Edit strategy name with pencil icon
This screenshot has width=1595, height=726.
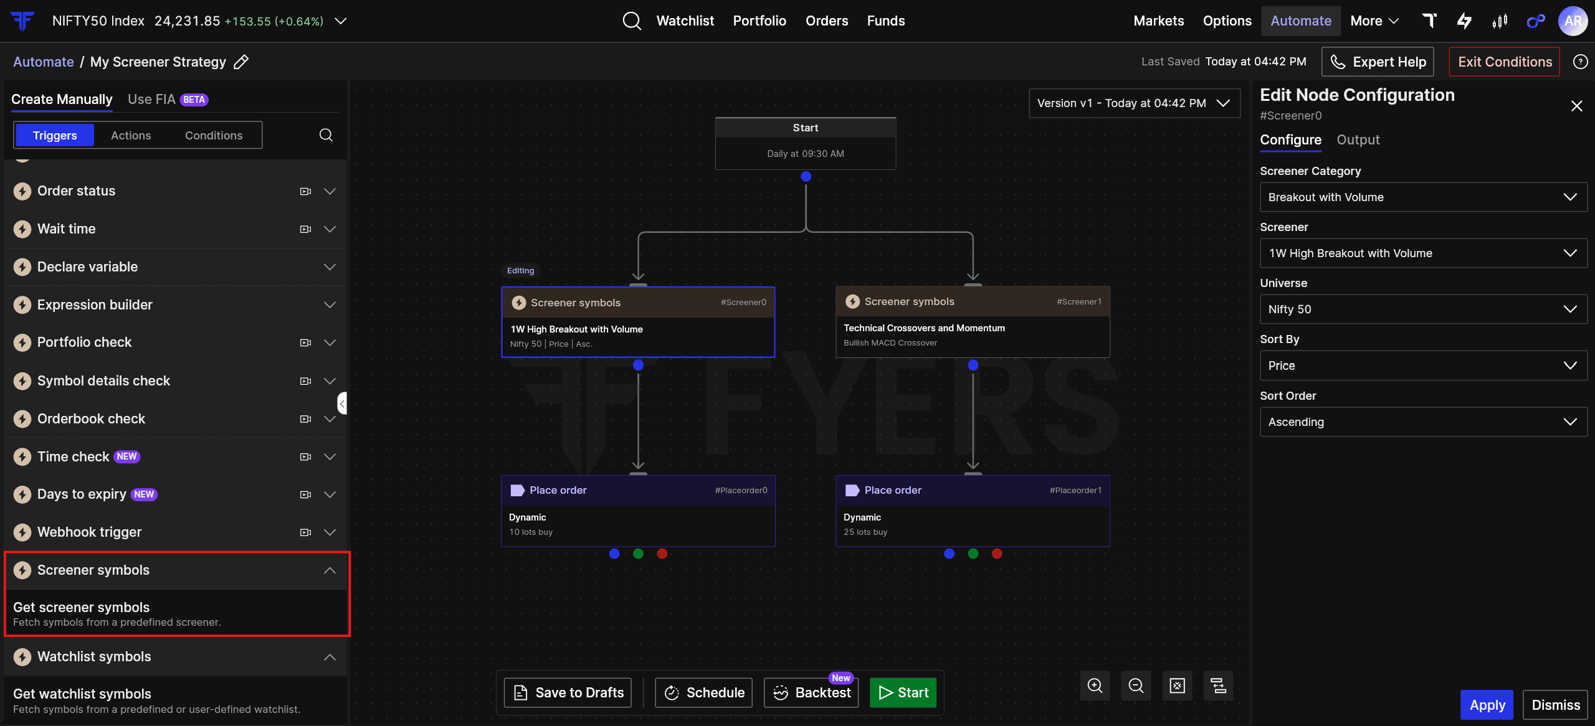[241, 62]
